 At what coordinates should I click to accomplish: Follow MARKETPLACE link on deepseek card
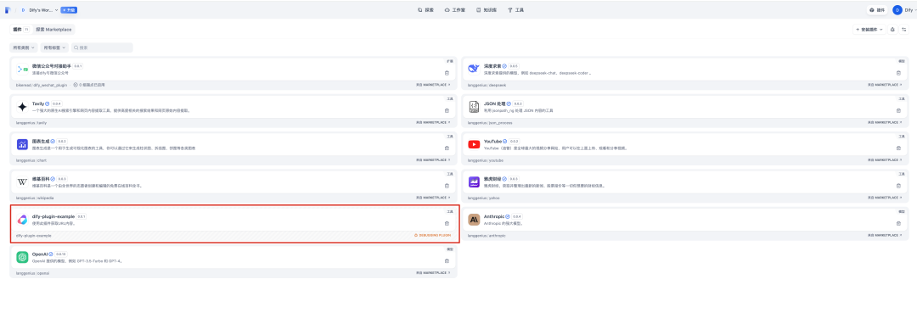[x=886, y=85]
